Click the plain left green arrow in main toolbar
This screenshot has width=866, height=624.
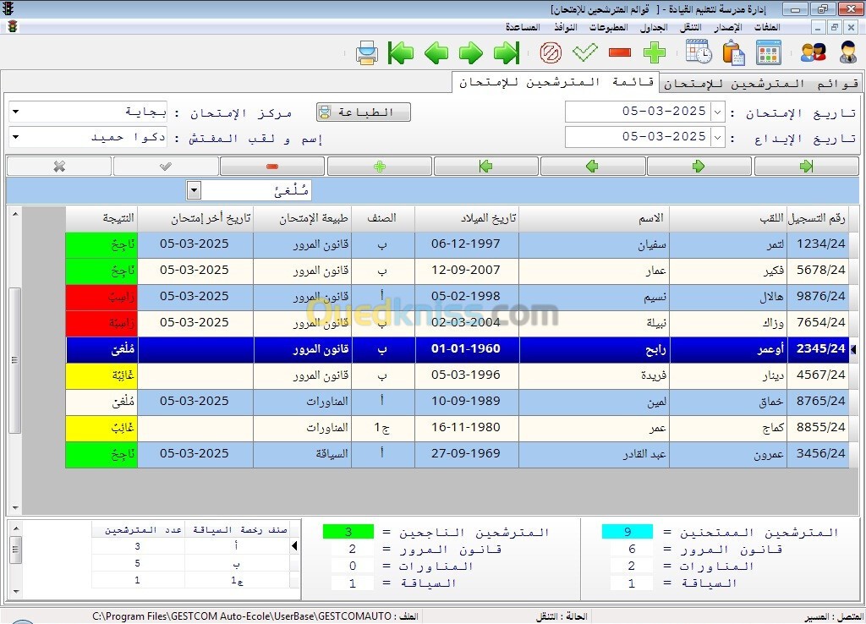(436, 53)
